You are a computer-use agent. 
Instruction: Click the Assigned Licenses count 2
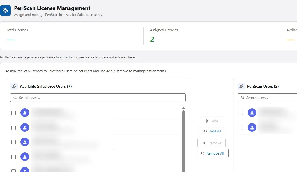(152, 39)
